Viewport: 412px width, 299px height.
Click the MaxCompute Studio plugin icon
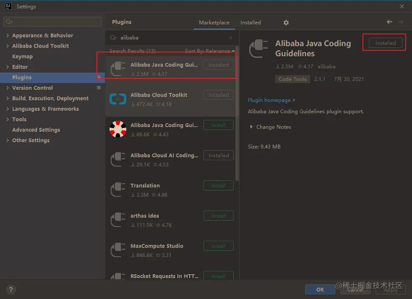pos(118,250)
